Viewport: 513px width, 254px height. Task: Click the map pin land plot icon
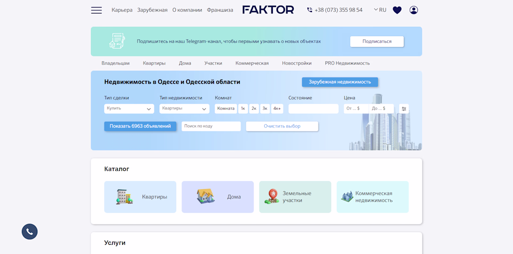pyautogui.click(x=272, y=197)
